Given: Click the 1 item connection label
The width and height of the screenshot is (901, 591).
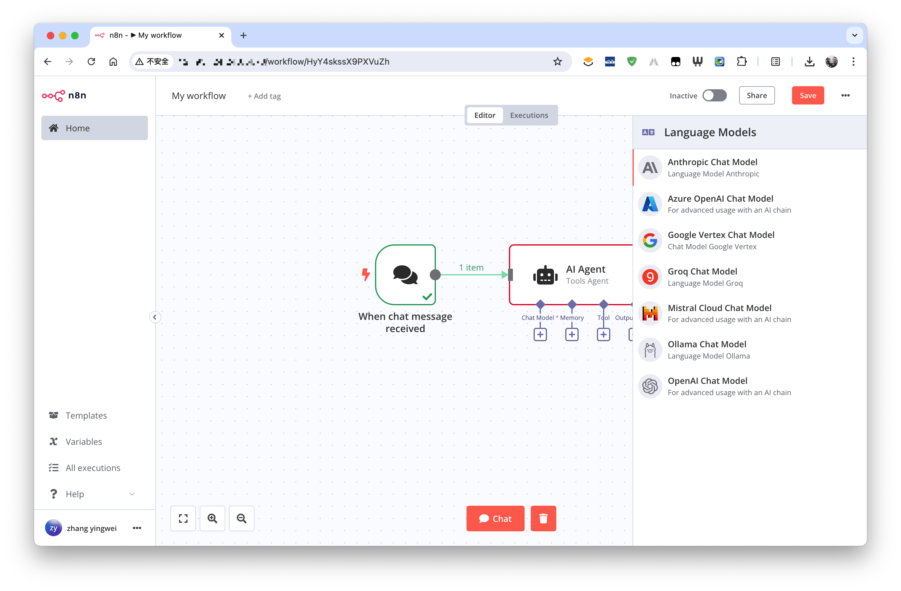Looking at the screenshot, I should [x=471, y=267].
